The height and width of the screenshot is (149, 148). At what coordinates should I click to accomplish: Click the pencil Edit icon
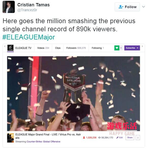pyautogui.click(x=117, y=138)
